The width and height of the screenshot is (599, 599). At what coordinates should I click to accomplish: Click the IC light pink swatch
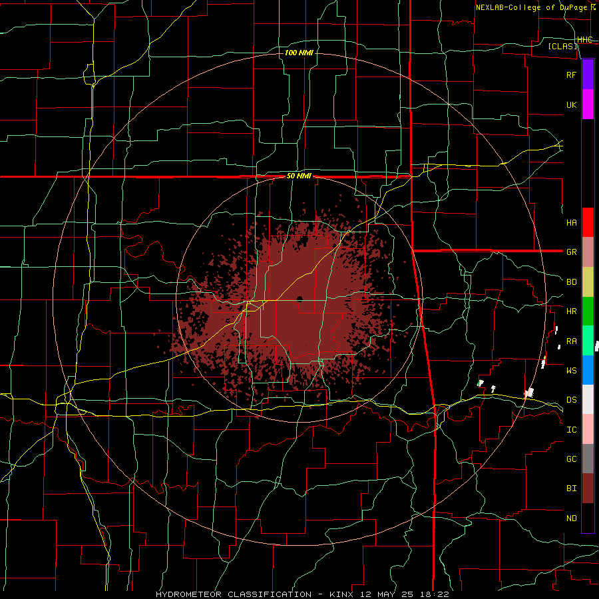588,429
